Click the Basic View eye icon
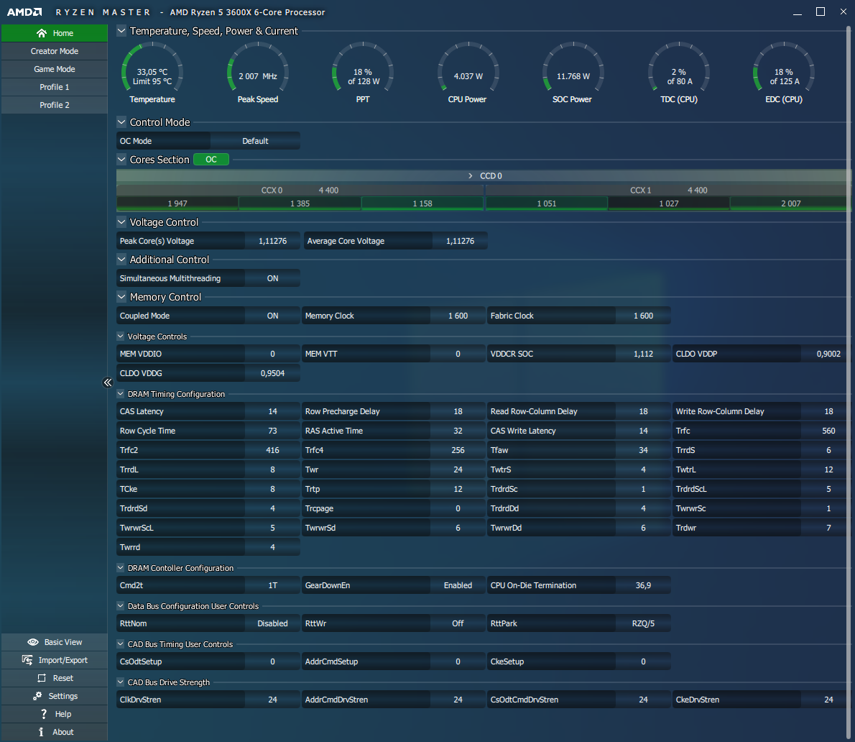The height and width of the screenshot is (742, 855). [33, 642]
